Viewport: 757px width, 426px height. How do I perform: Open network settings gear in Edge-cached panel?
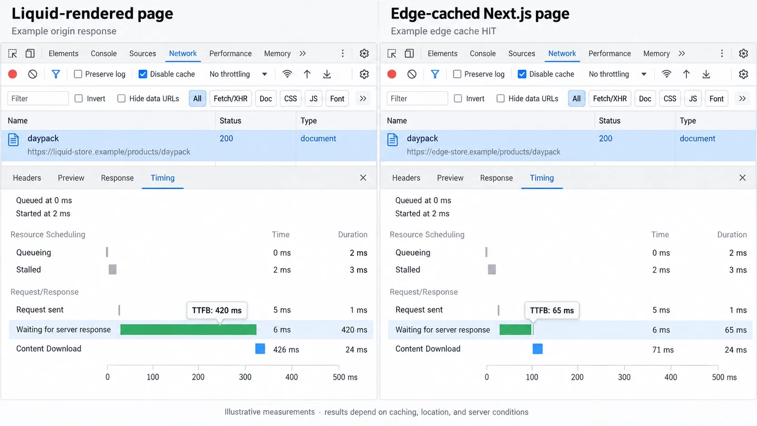pos(743,74)
